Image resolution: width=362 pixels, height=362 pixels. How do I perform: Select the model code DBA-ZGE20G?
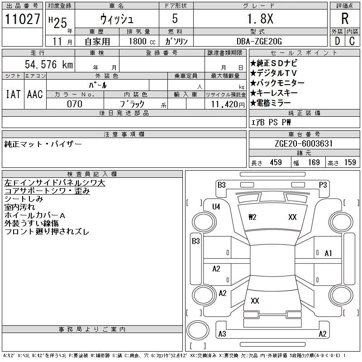pos(259,41)
